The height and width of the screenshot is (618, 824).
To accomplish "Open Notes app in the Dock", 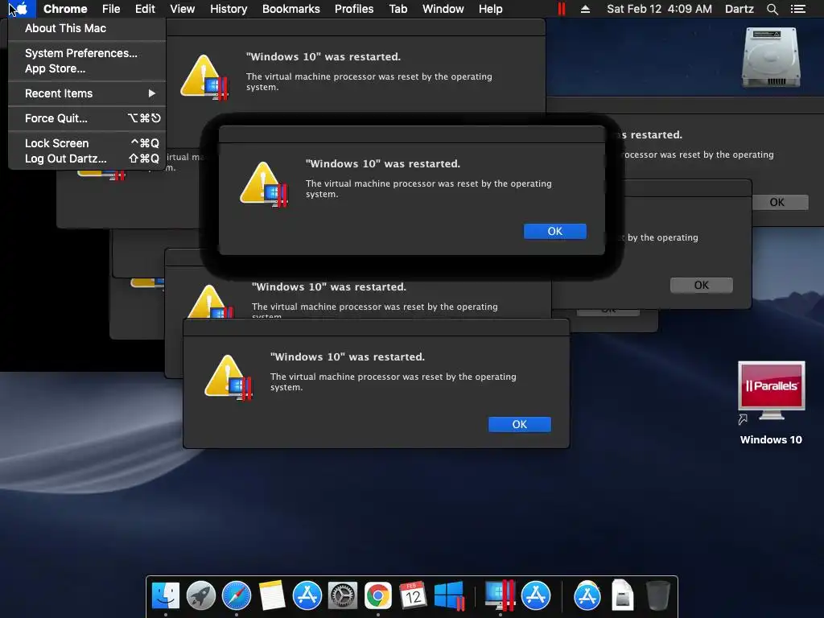I will pos(272,596).
